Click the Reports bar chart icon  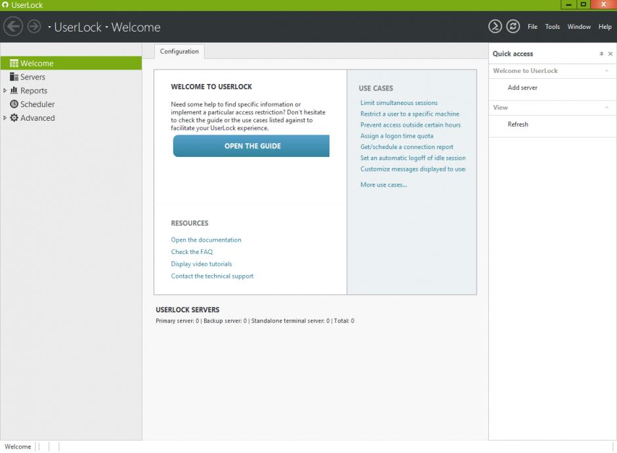point(14,90)
